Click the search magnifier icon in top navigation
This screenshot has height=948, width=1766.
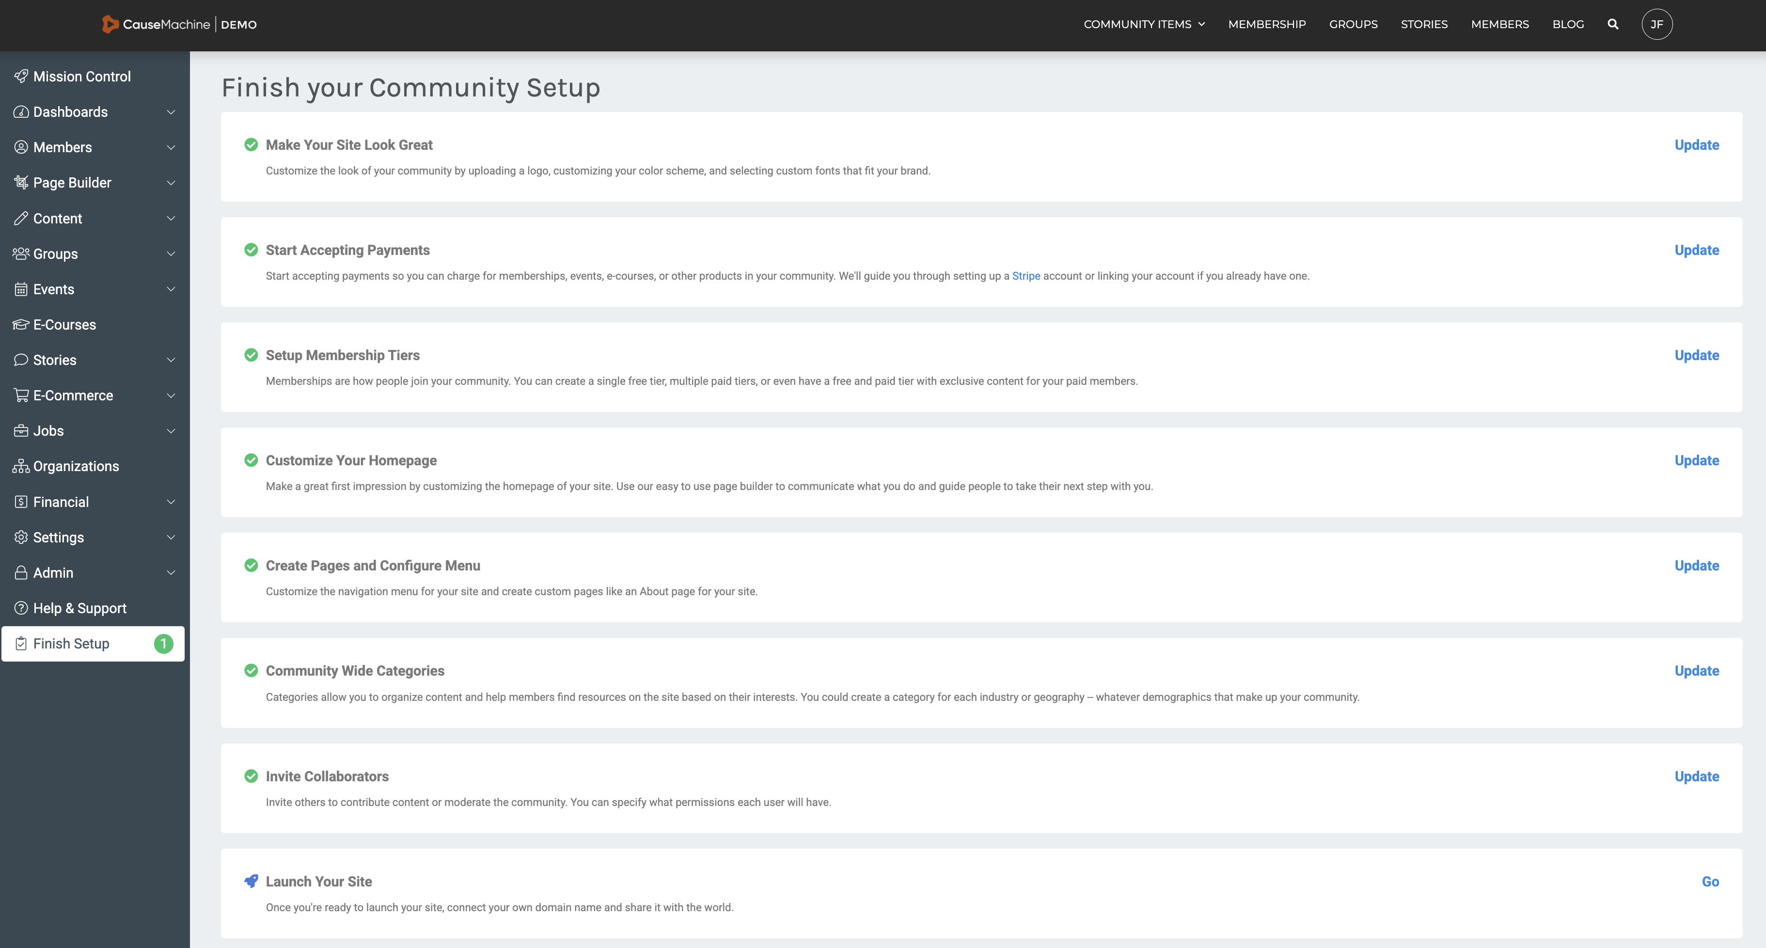1612,25
